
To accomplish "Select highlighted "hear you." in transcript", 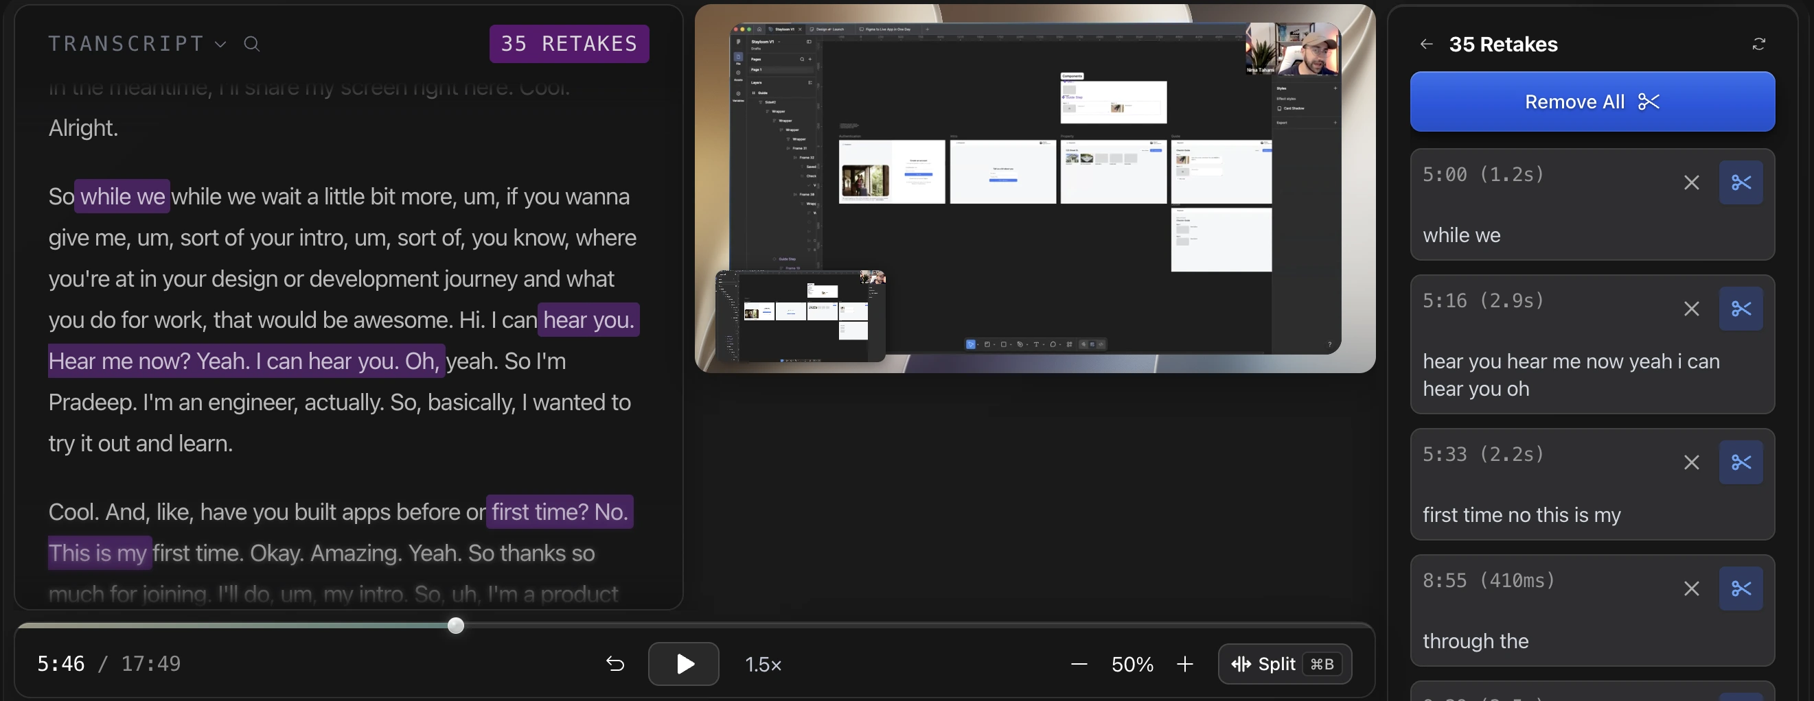I will 588,320.
